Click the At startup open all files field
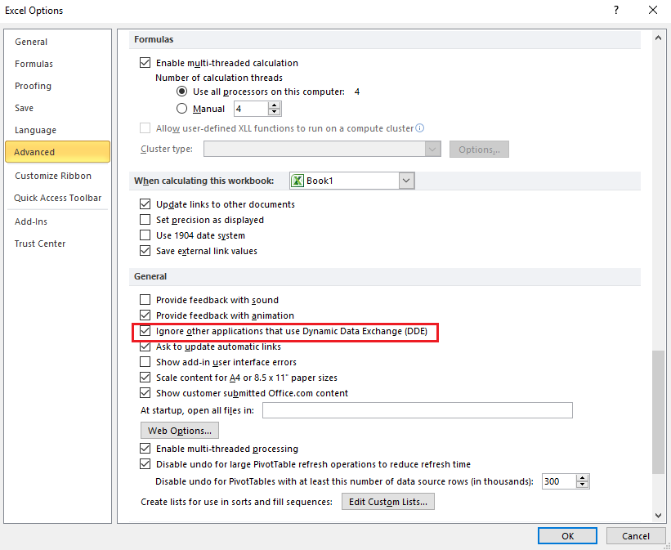Image resolution: width=671 pixels, height=550 pixels. [418, 410]
